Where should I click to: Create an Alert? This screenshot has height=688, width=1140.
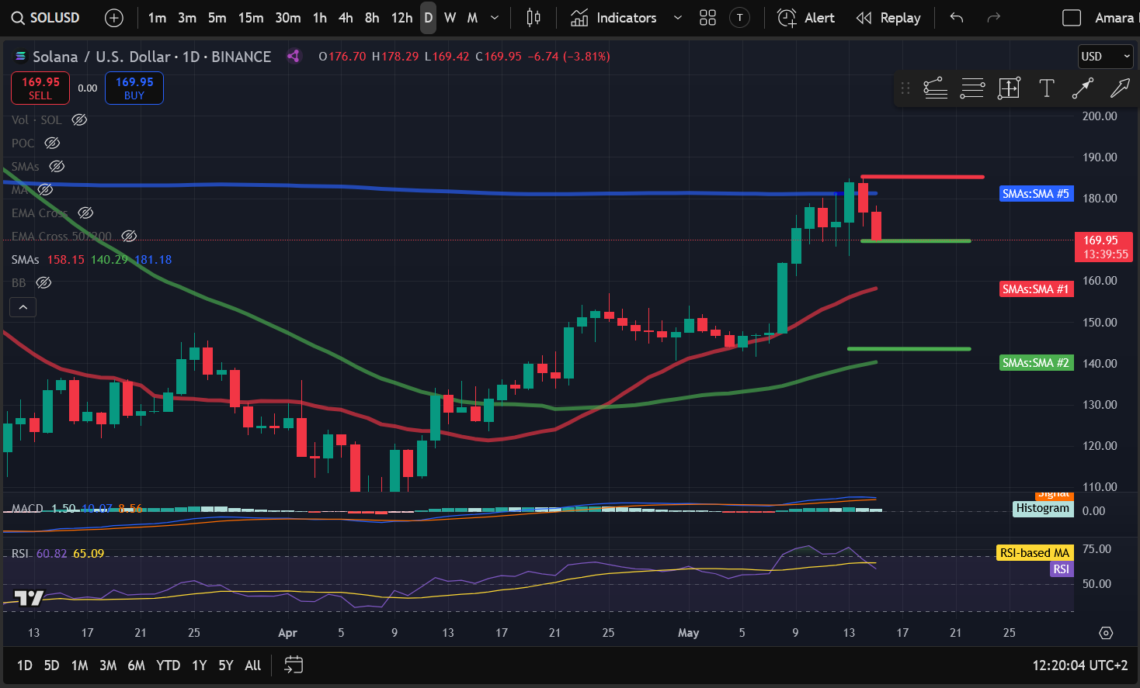click(806, 18)
